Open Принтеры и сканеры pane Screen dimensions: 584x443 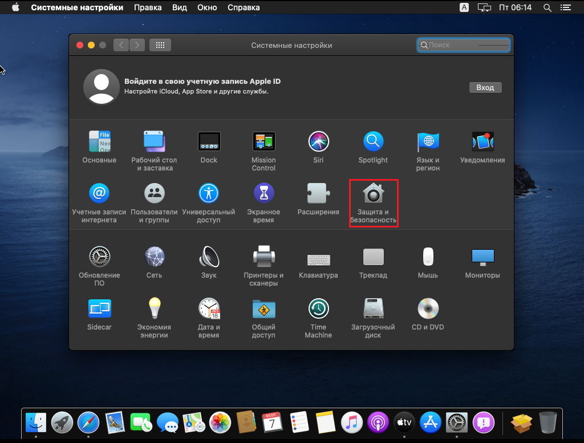coord(263,257)
